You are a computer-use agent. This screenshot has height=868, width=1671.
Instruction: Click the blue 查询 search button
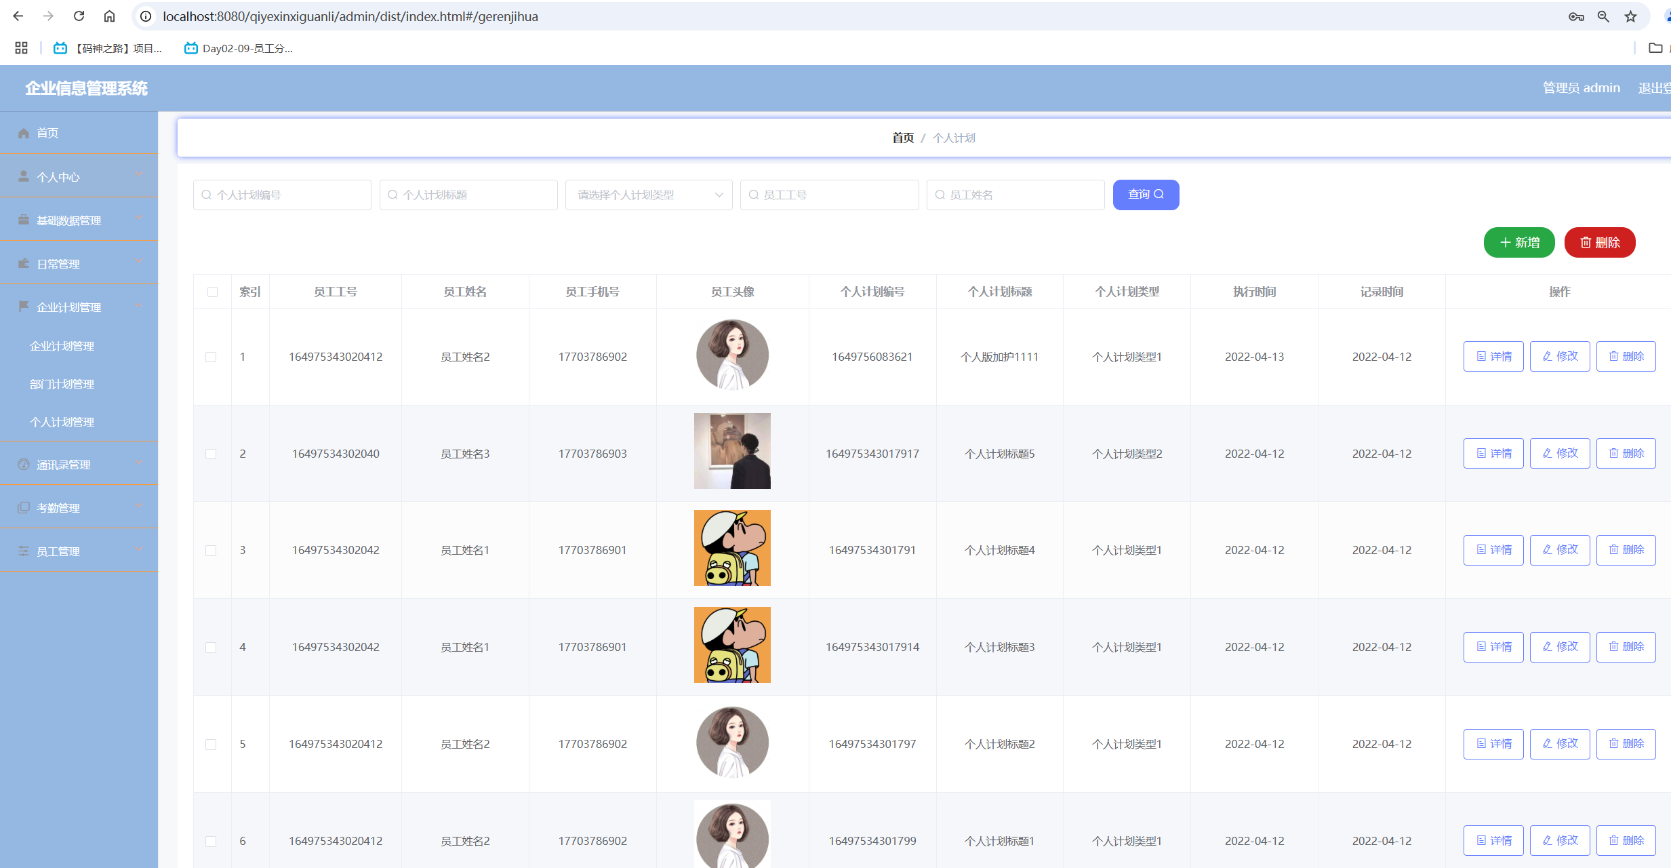(x=1145, y=195)
